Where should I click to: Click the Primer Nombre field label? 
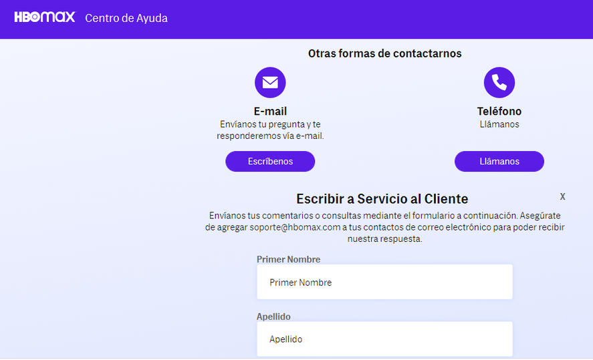pos(288,259)
